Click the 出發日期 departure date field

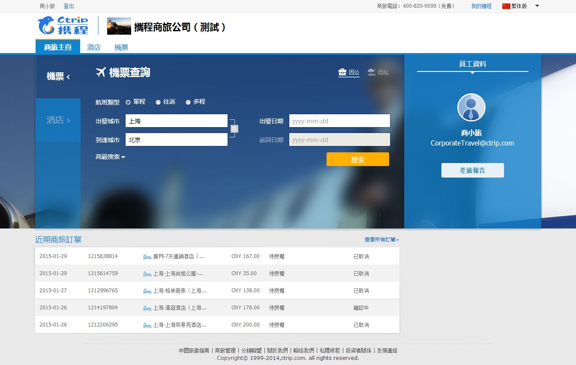(x=339, y=121)
